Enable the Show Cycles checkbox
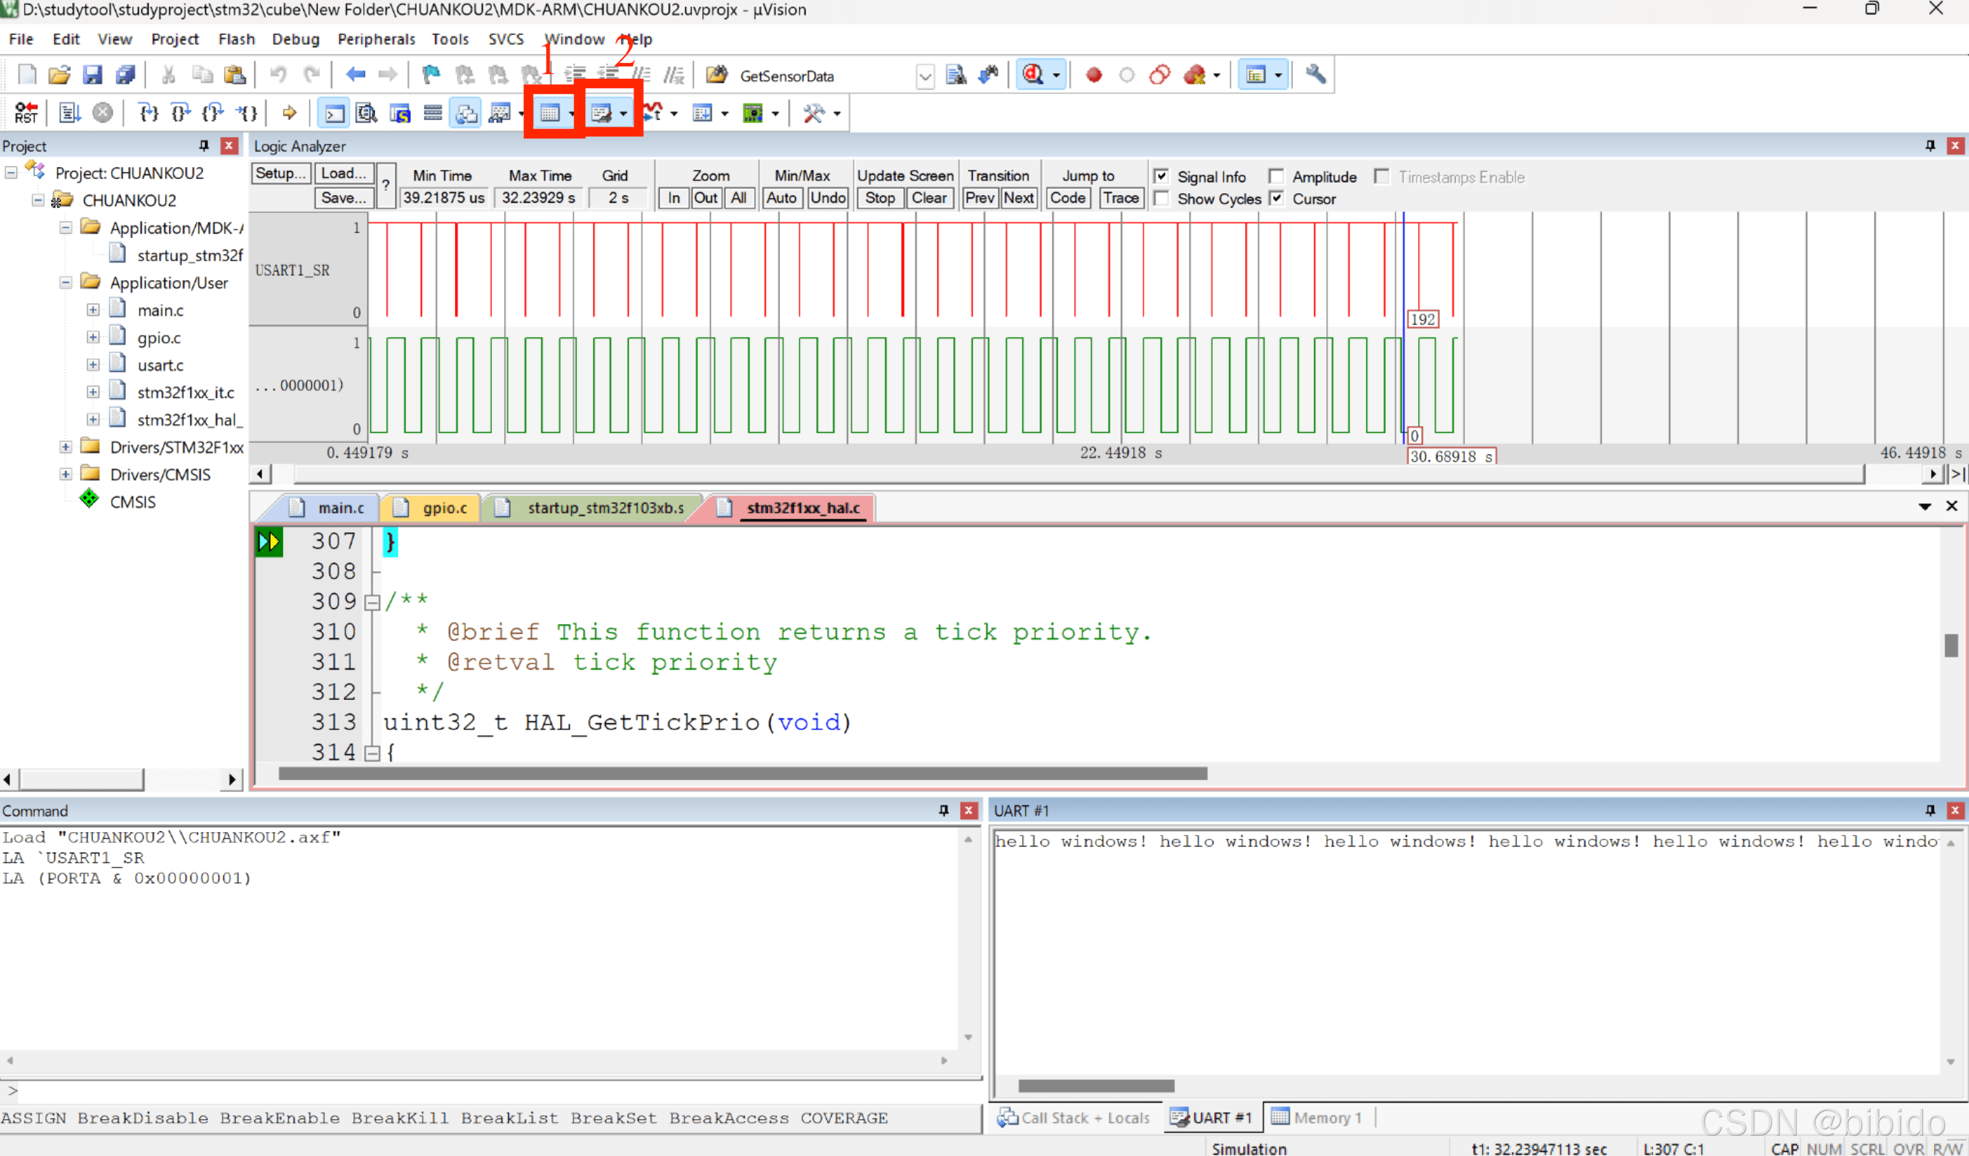Screen dimensions: 1969x1156 pos(1161,199)
